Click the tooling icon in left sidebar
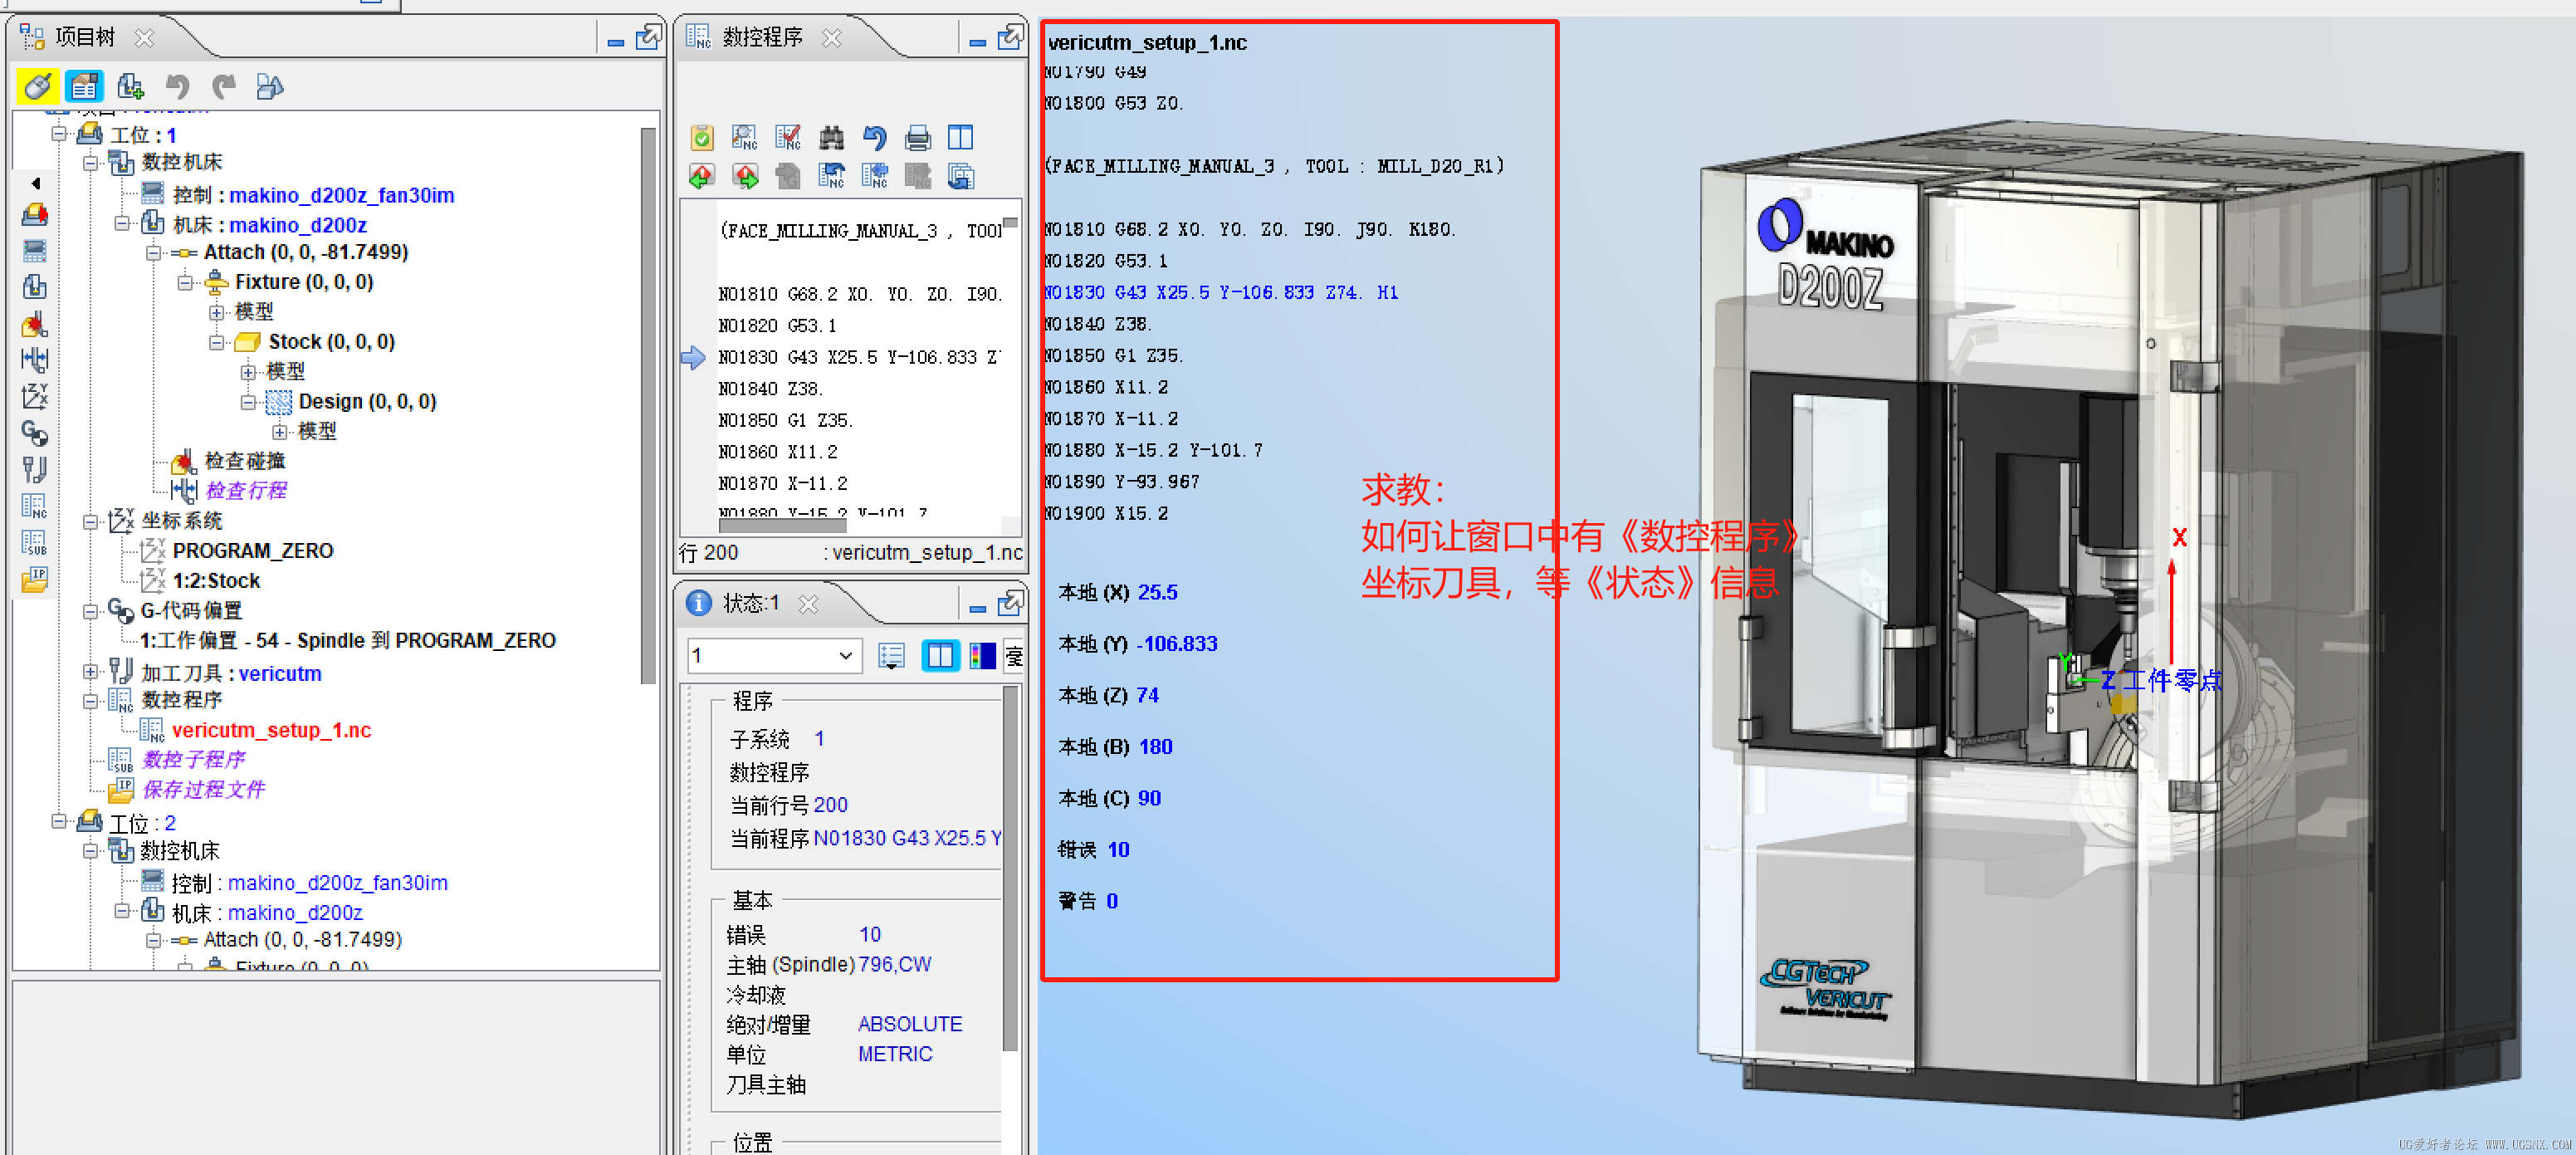The image size is (2576, 1155). pos(35,469)
